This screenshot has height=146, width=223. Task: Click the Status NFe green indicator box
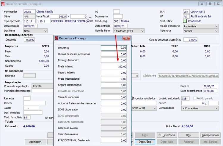point(185,21)
